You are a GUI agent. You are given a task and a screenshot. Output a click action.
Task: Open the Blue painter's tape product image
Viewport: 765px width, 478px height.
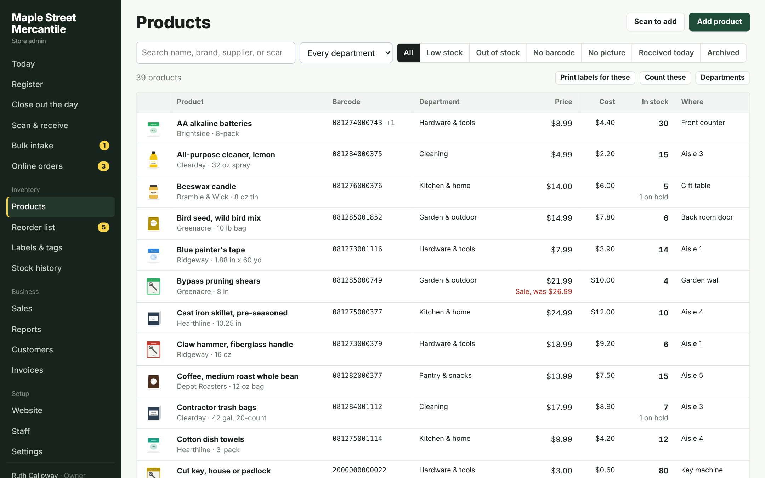[153, 255]
